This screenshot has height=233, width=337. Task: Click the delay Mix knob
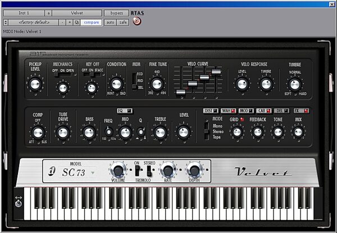pos(298,132)
